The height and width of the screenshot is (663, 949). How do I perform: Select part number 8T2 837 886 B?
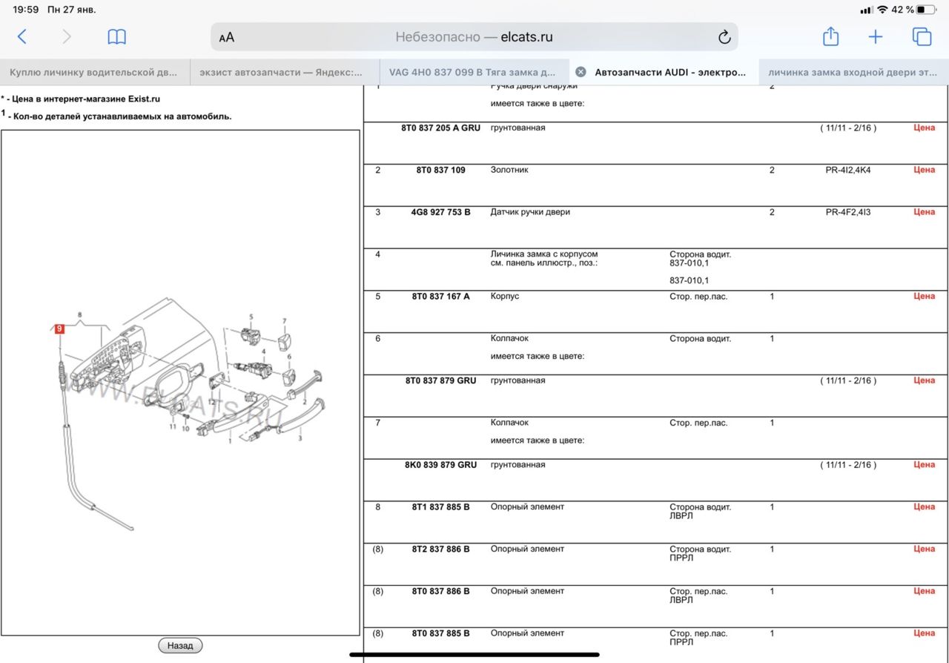(440, 549)
